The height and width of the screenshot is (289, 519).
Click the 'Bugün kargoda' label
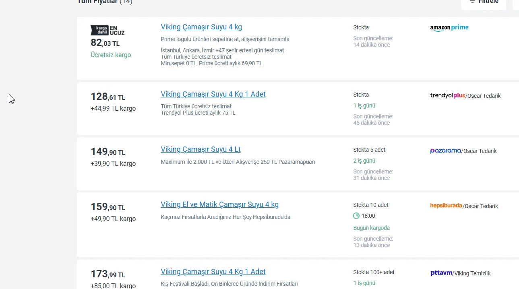371,228
